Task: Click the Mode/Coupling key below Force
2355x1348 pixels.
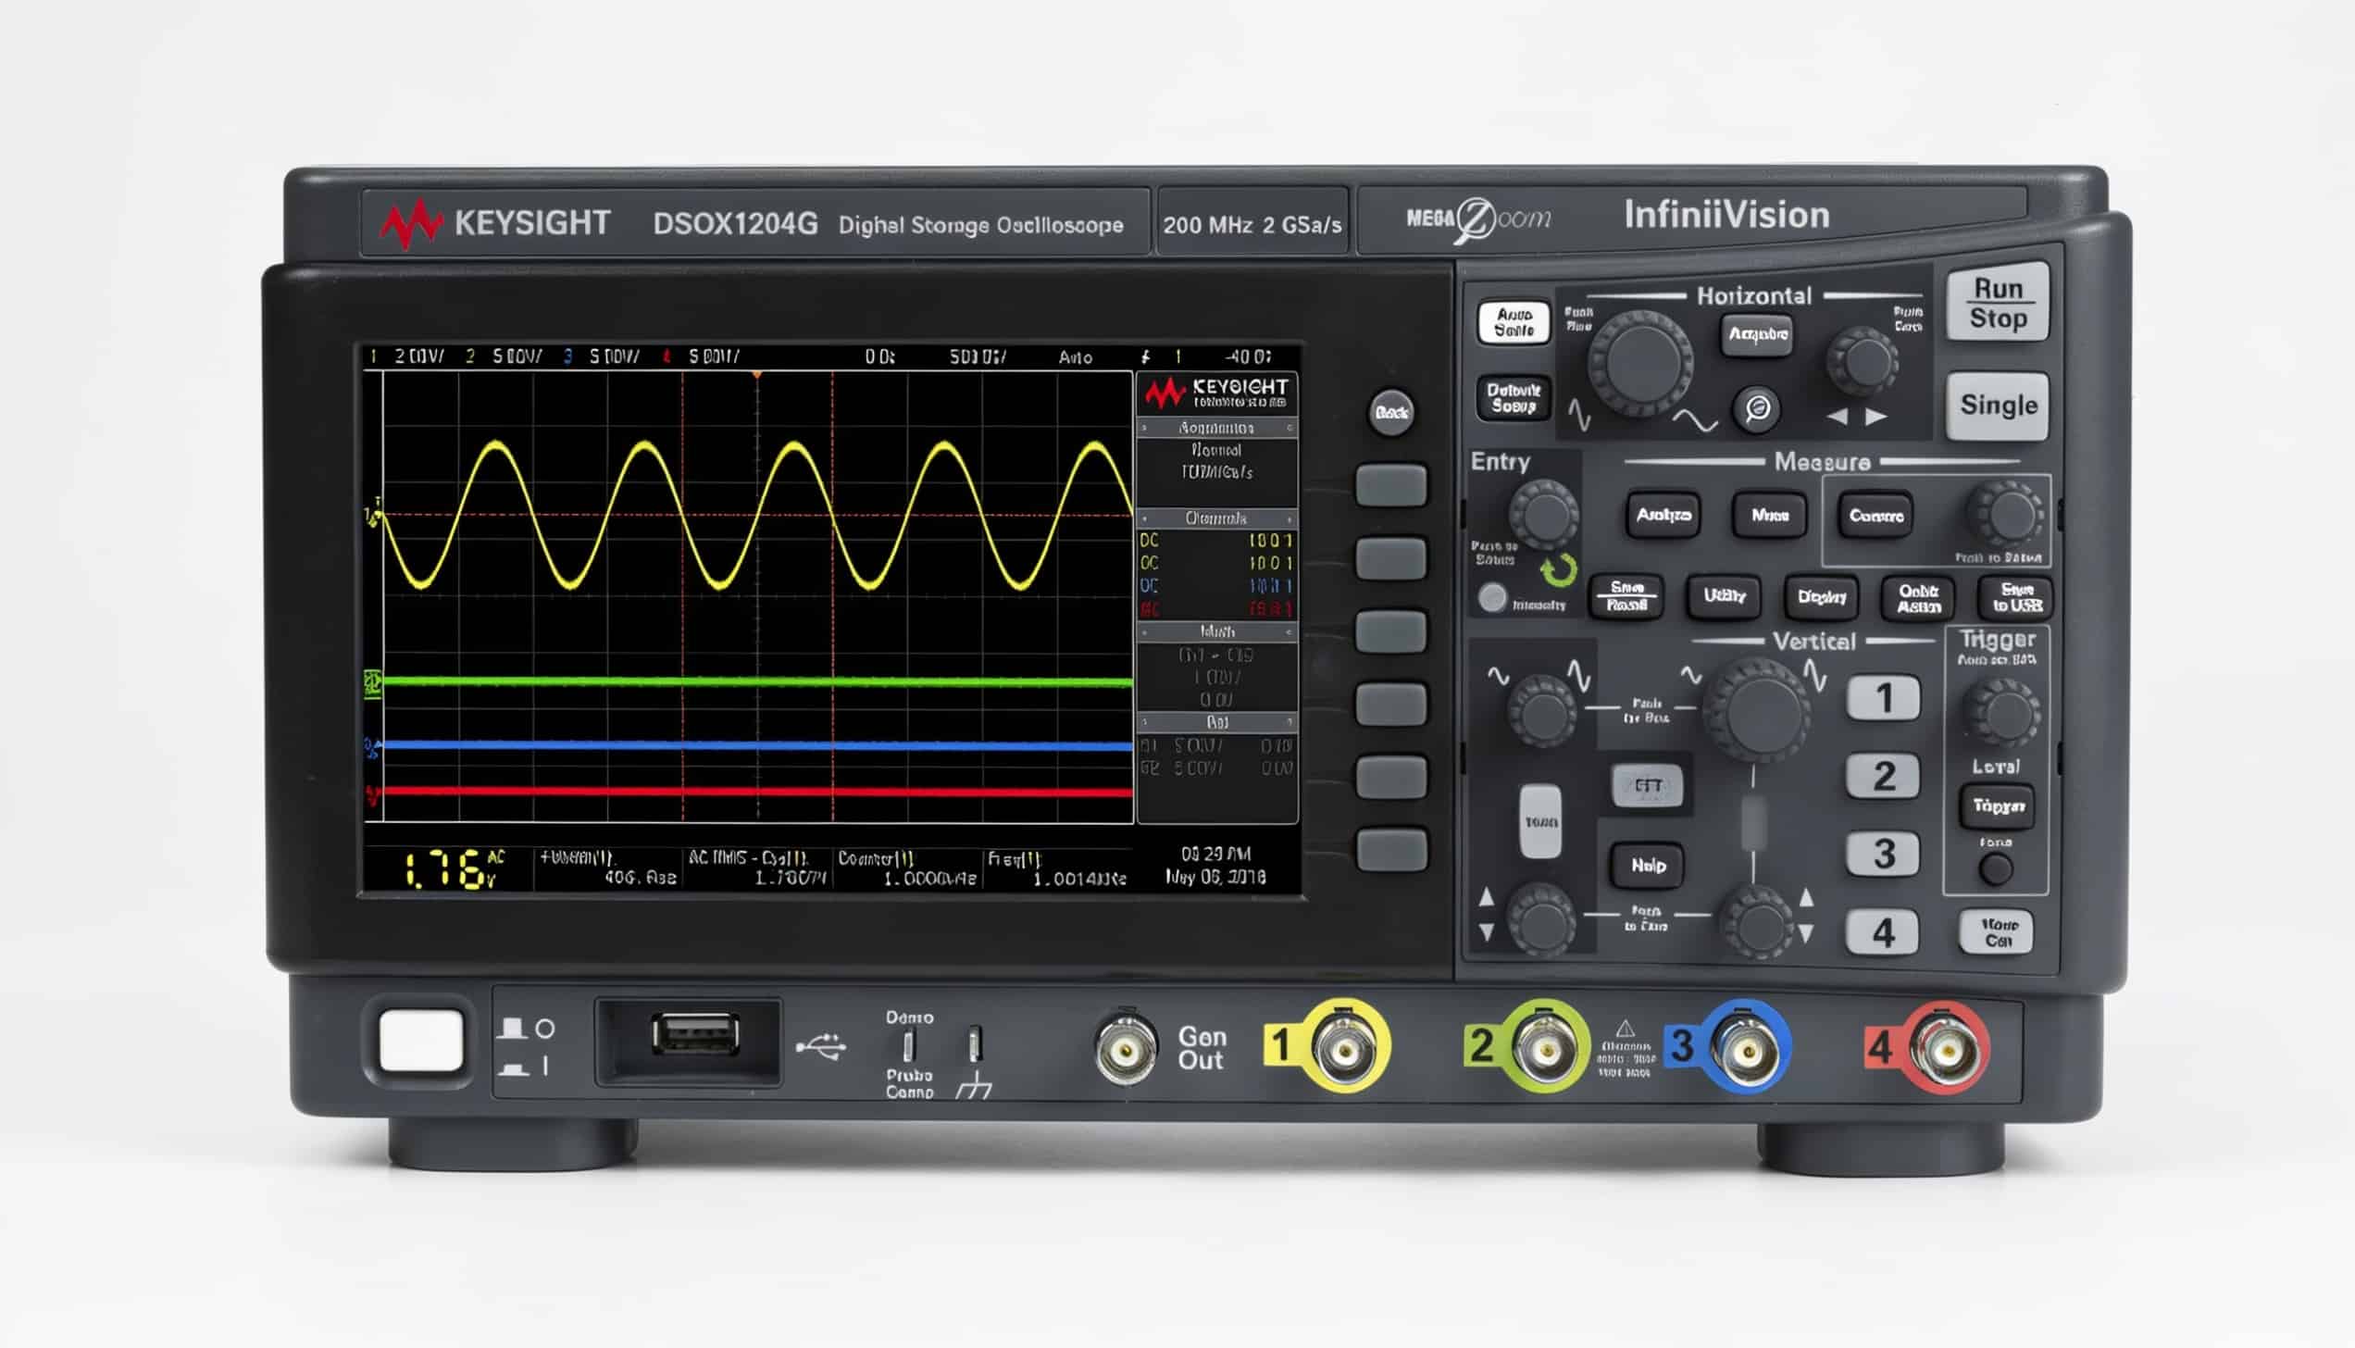Action: click(1997, 931)
